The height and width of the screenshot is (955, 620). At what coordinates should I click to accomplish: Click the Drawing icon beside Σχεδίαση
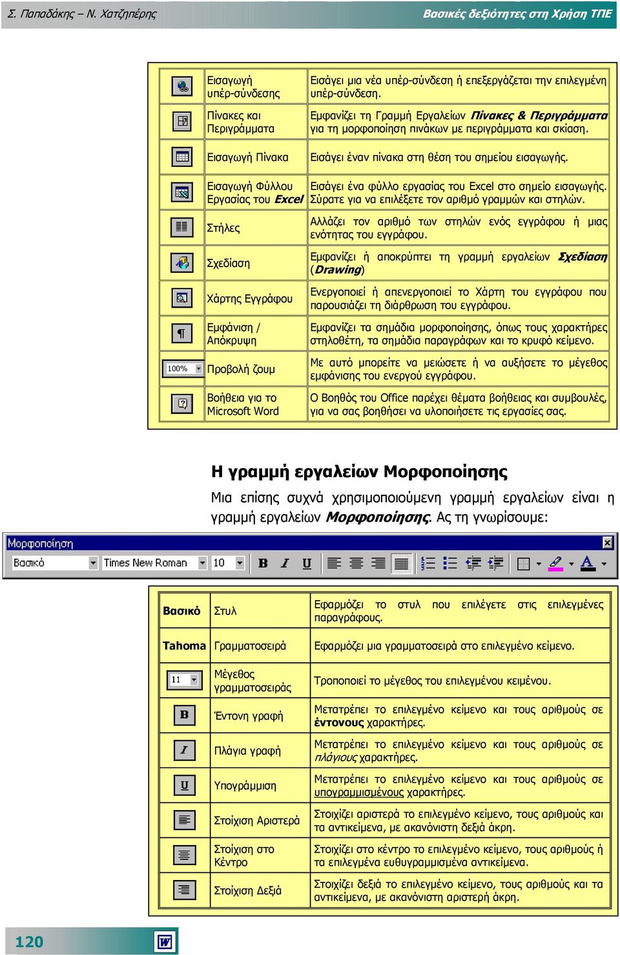183,263
